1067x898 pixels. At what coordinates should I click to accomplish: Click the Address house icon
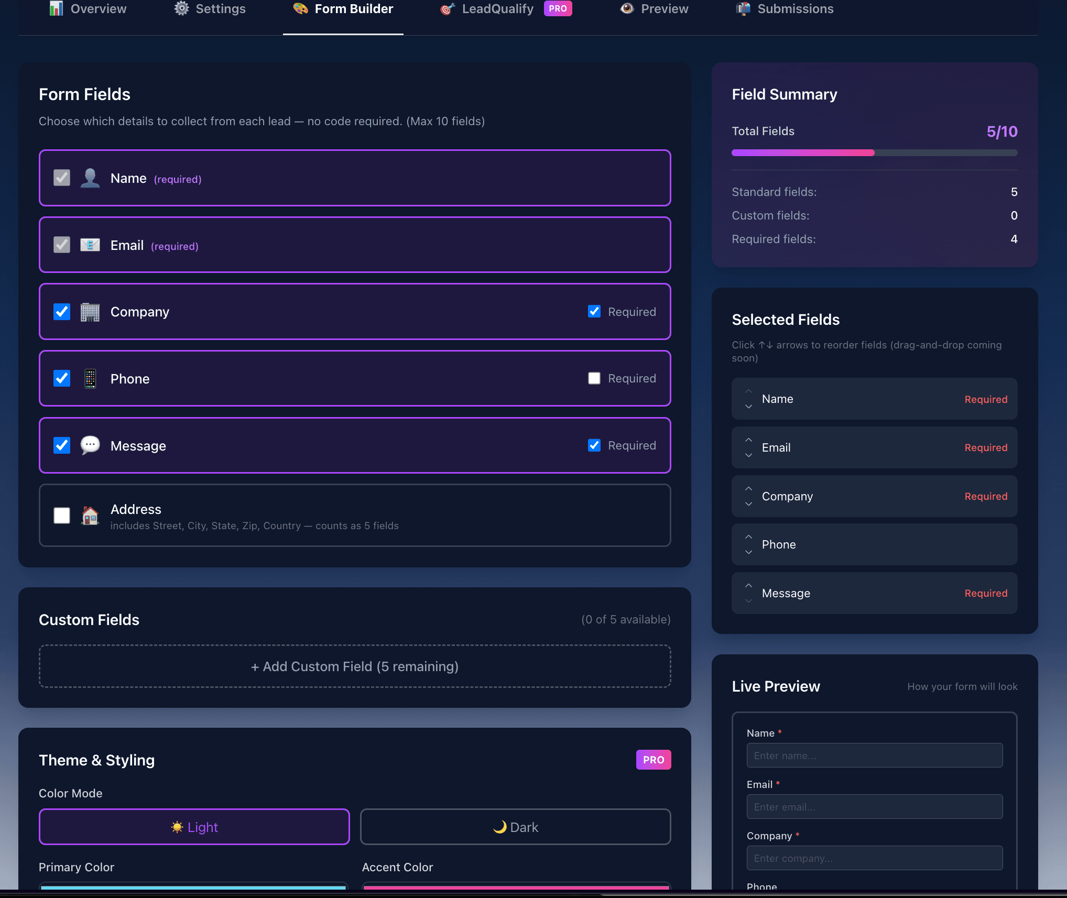coord(90,516)
